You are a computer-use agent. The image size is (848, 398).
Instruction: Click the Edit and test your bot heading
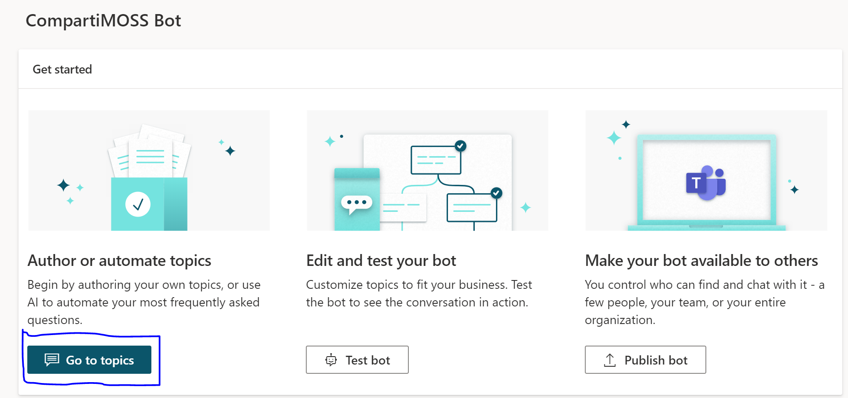[381, 260]
